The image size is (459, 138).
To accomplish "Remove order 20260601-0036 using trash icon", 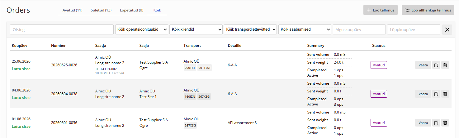I will (445, 122).
